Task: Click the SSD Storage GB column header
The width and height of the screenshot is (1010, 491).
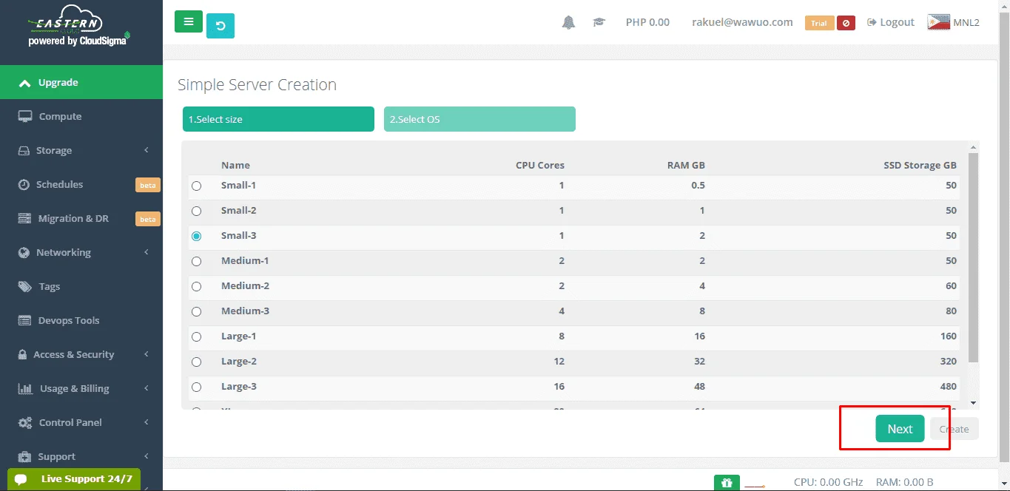Action: (x=920, y=165)
